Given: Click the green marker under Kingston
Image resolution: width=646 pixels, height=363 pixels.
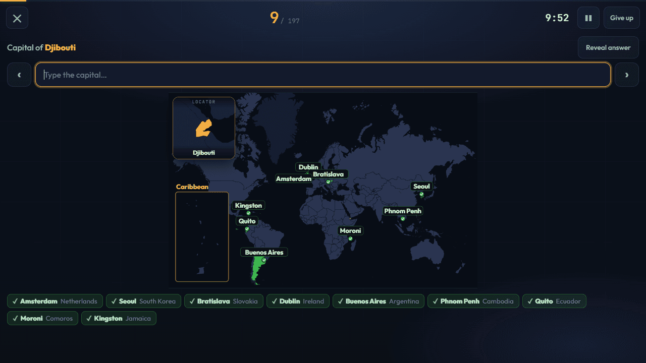Looking at the screenshot, I should [248, 213].
